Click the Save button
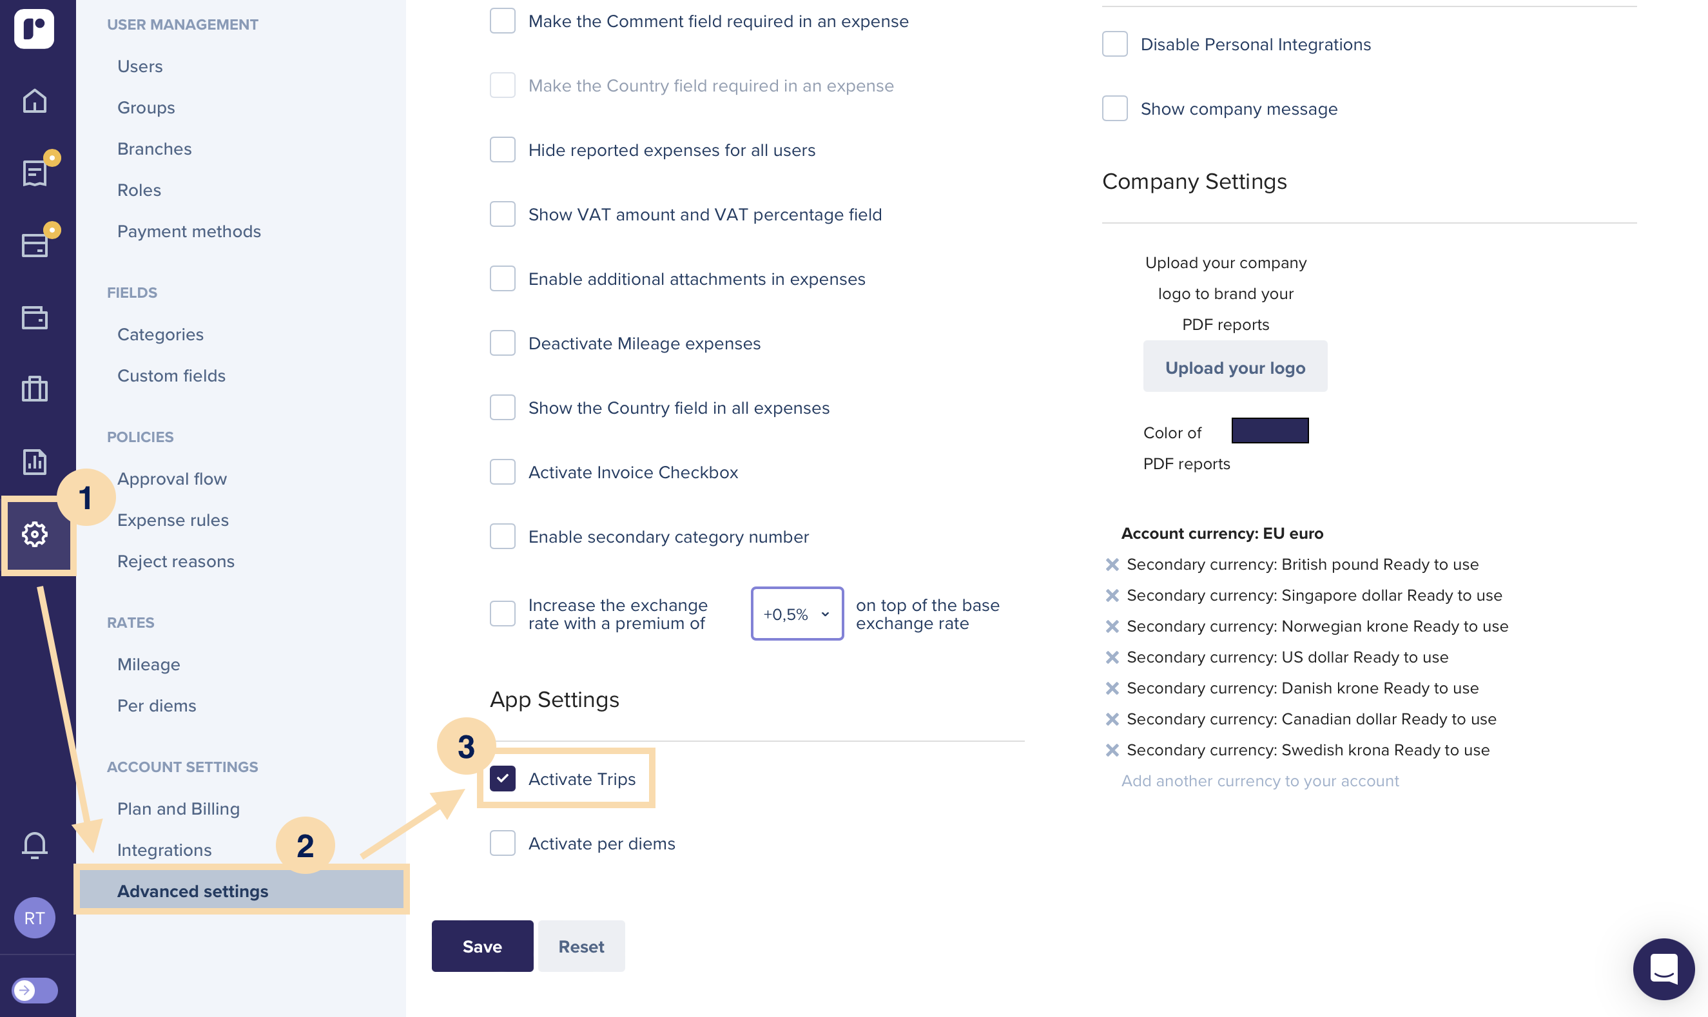Screen dimensions: 1708x1017 [482, 945]
